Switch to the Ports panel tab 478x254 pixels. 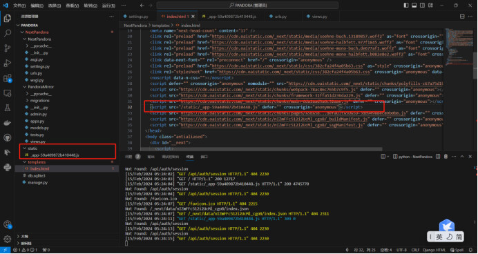(x=204, y=157)
